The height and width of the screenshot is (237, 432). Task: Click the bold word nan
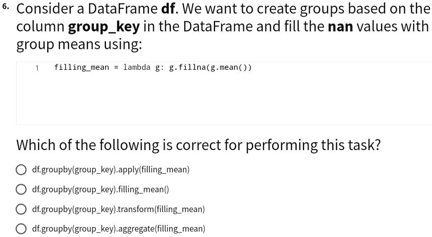coord(340,27)
